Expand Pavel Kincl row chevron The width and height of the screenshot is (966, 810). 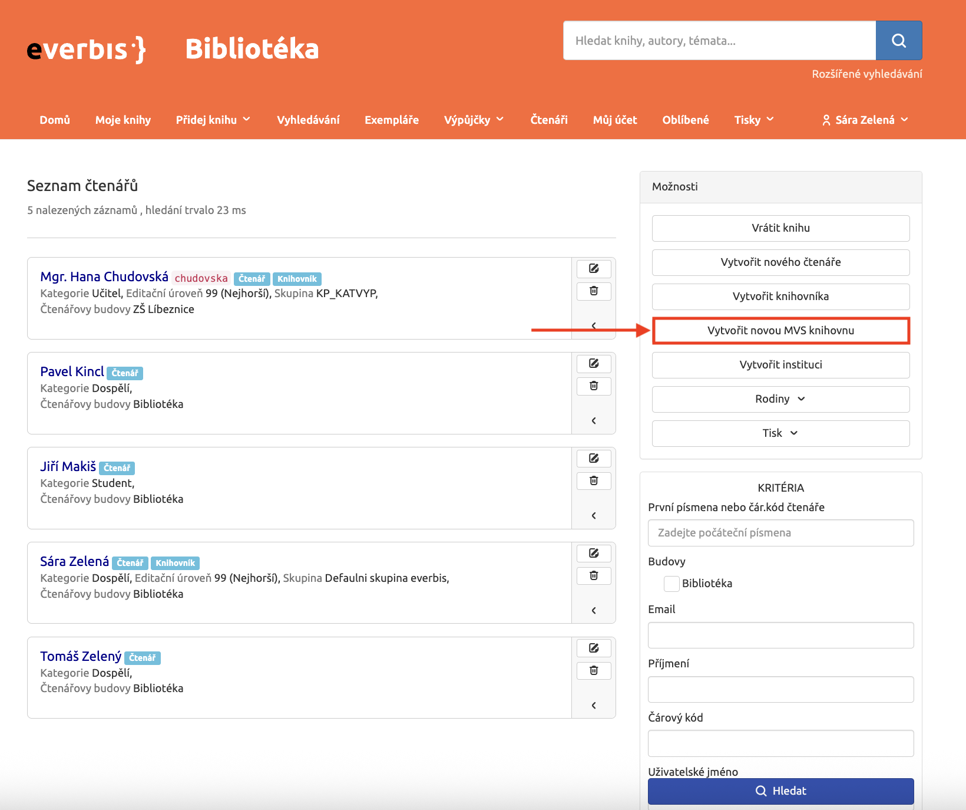(594, 421)
